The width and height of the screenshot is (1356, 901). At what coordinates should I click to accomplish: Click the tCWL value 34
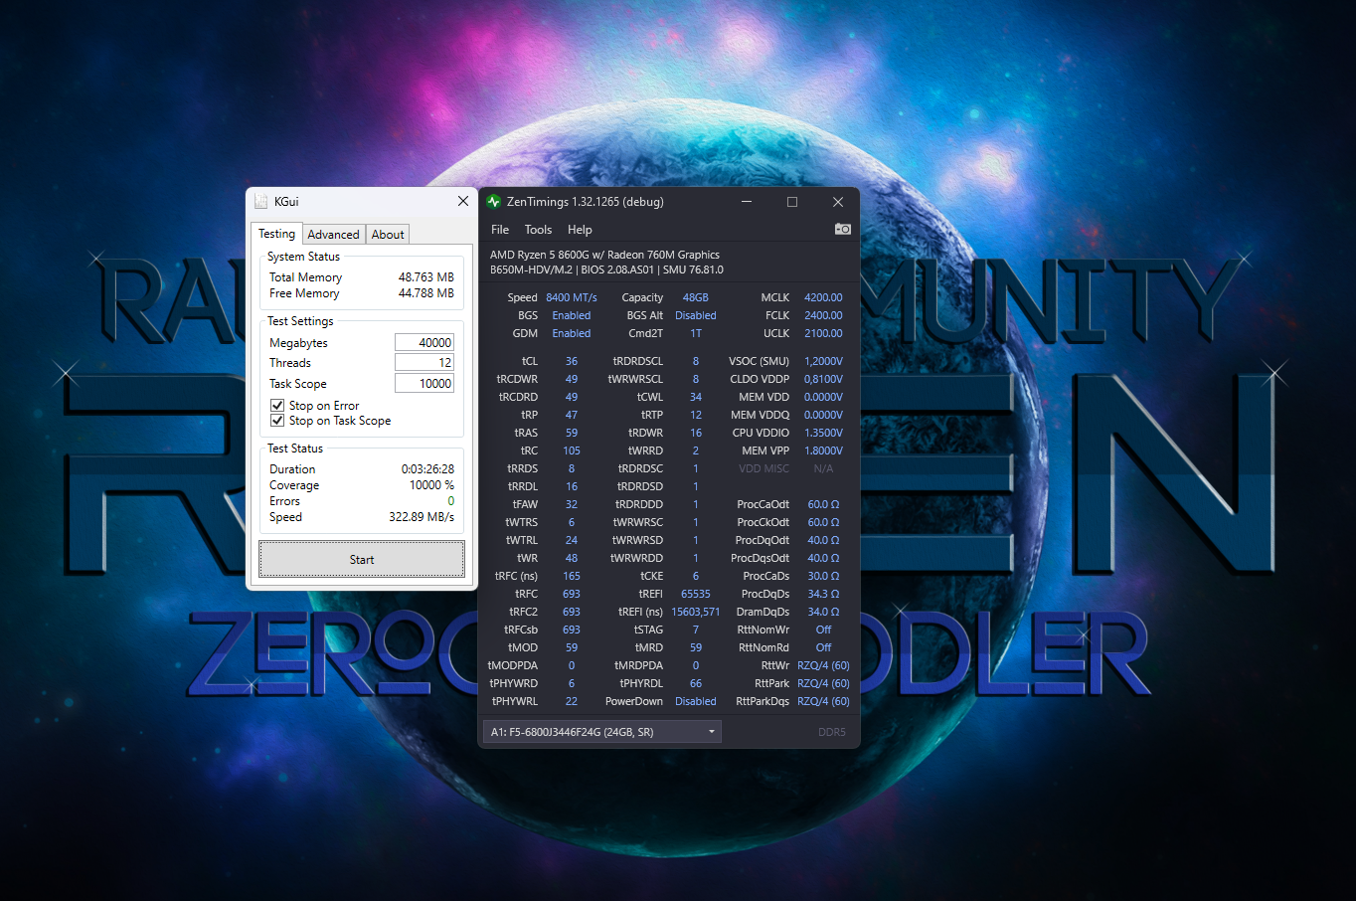click(x=696, y=397)
